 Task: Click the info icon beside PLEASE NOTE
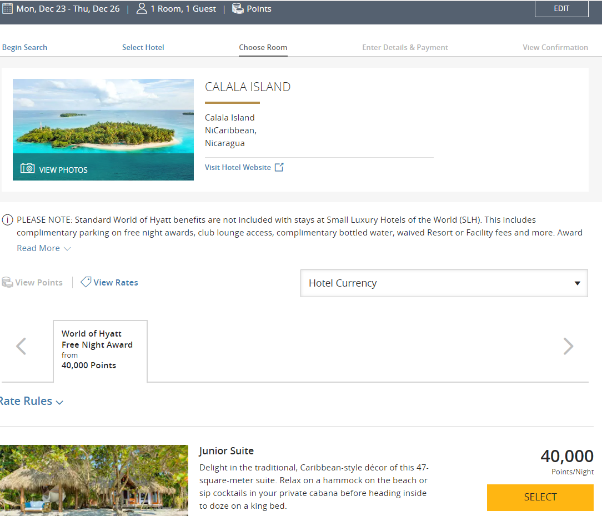point(7,220)
